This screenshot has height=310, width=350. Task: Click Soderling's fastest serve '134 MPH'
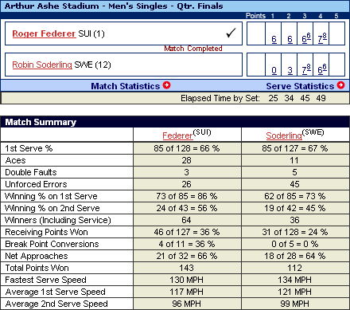click(x=294, y=280)
